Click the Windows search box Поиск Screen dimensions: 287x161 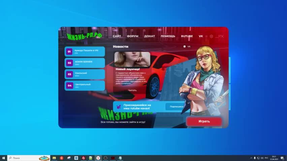(x=29, y=158)
